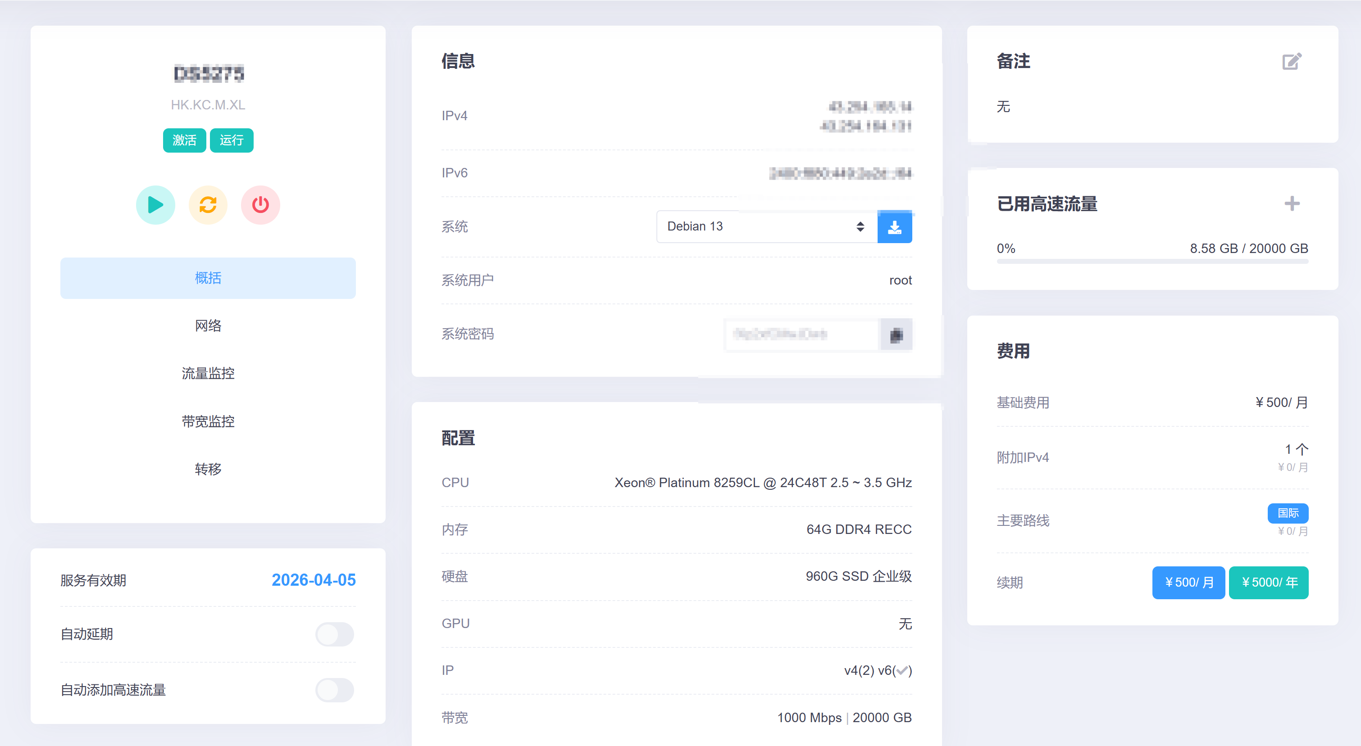Renew yearly with ¥5000/年 button
The height and width of the screenshot is (746, 1361).
click(x=1269, y=583)
